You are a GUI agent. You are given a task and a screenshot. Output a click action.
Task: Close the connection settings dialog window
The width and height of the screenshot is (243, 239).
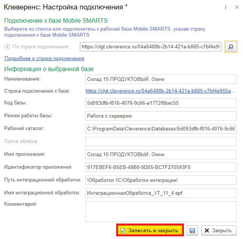click(x=237, y=7)
